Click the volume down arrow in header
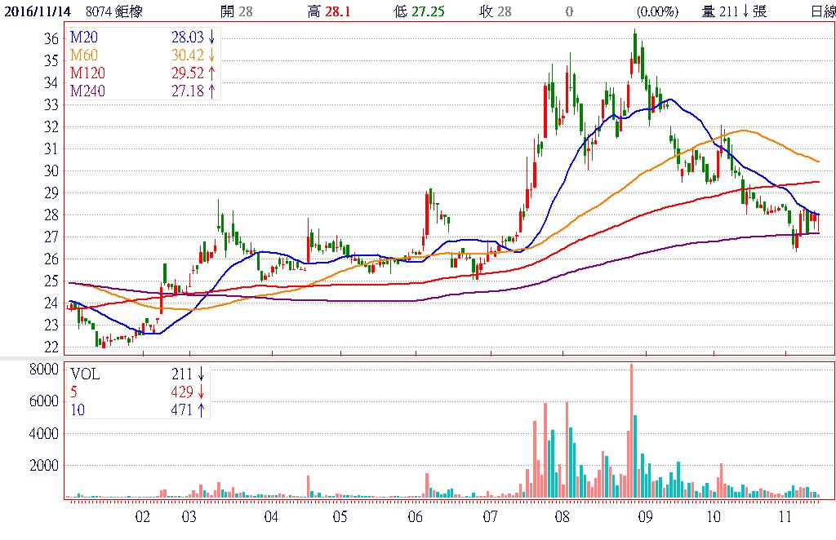The image size is (836, 540). [x=745, y=11]
